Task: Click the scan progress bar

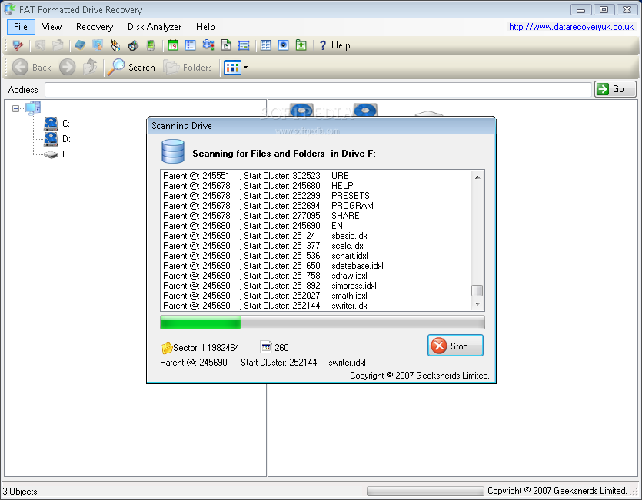Action: [x=322, y=323]
